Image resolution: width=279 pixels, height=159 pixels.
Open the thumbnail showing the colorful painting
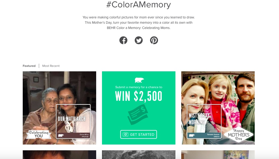click(218, 155)
